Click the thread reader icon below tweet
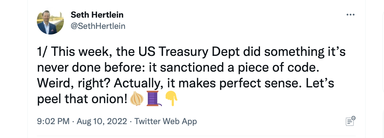The height and width of the screenshot is (138, 384). tap(351, 121)
